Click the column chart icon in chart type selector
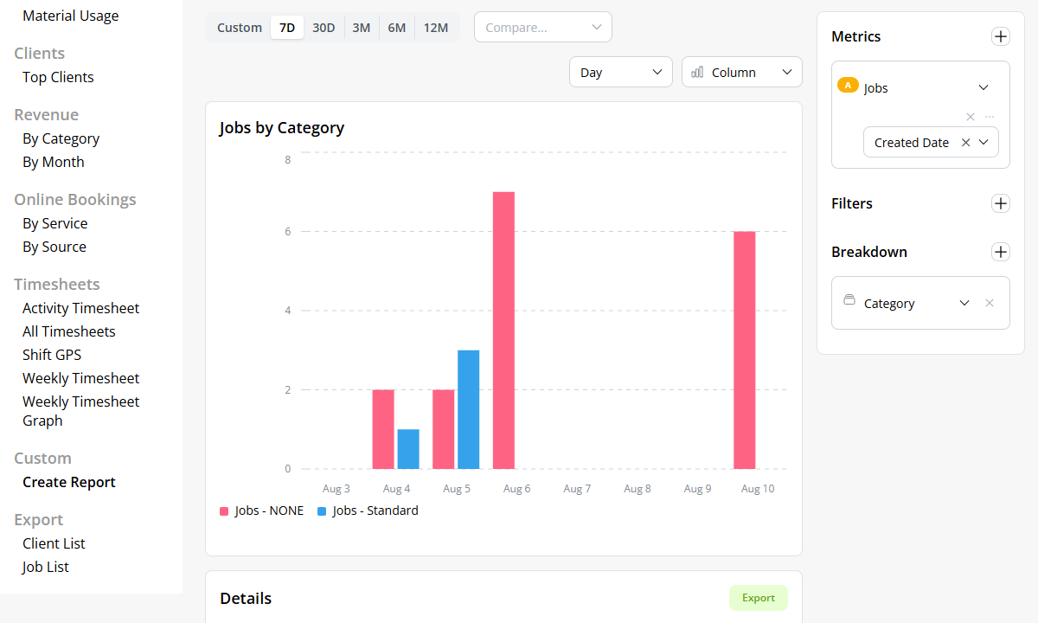The width and height of the screenshot is (1038, 623). [697, 73]
